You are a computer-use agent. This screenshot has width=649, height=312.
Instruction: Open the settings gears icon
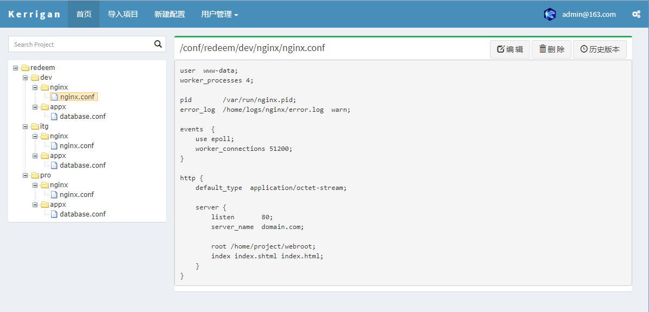click(636, 15)
